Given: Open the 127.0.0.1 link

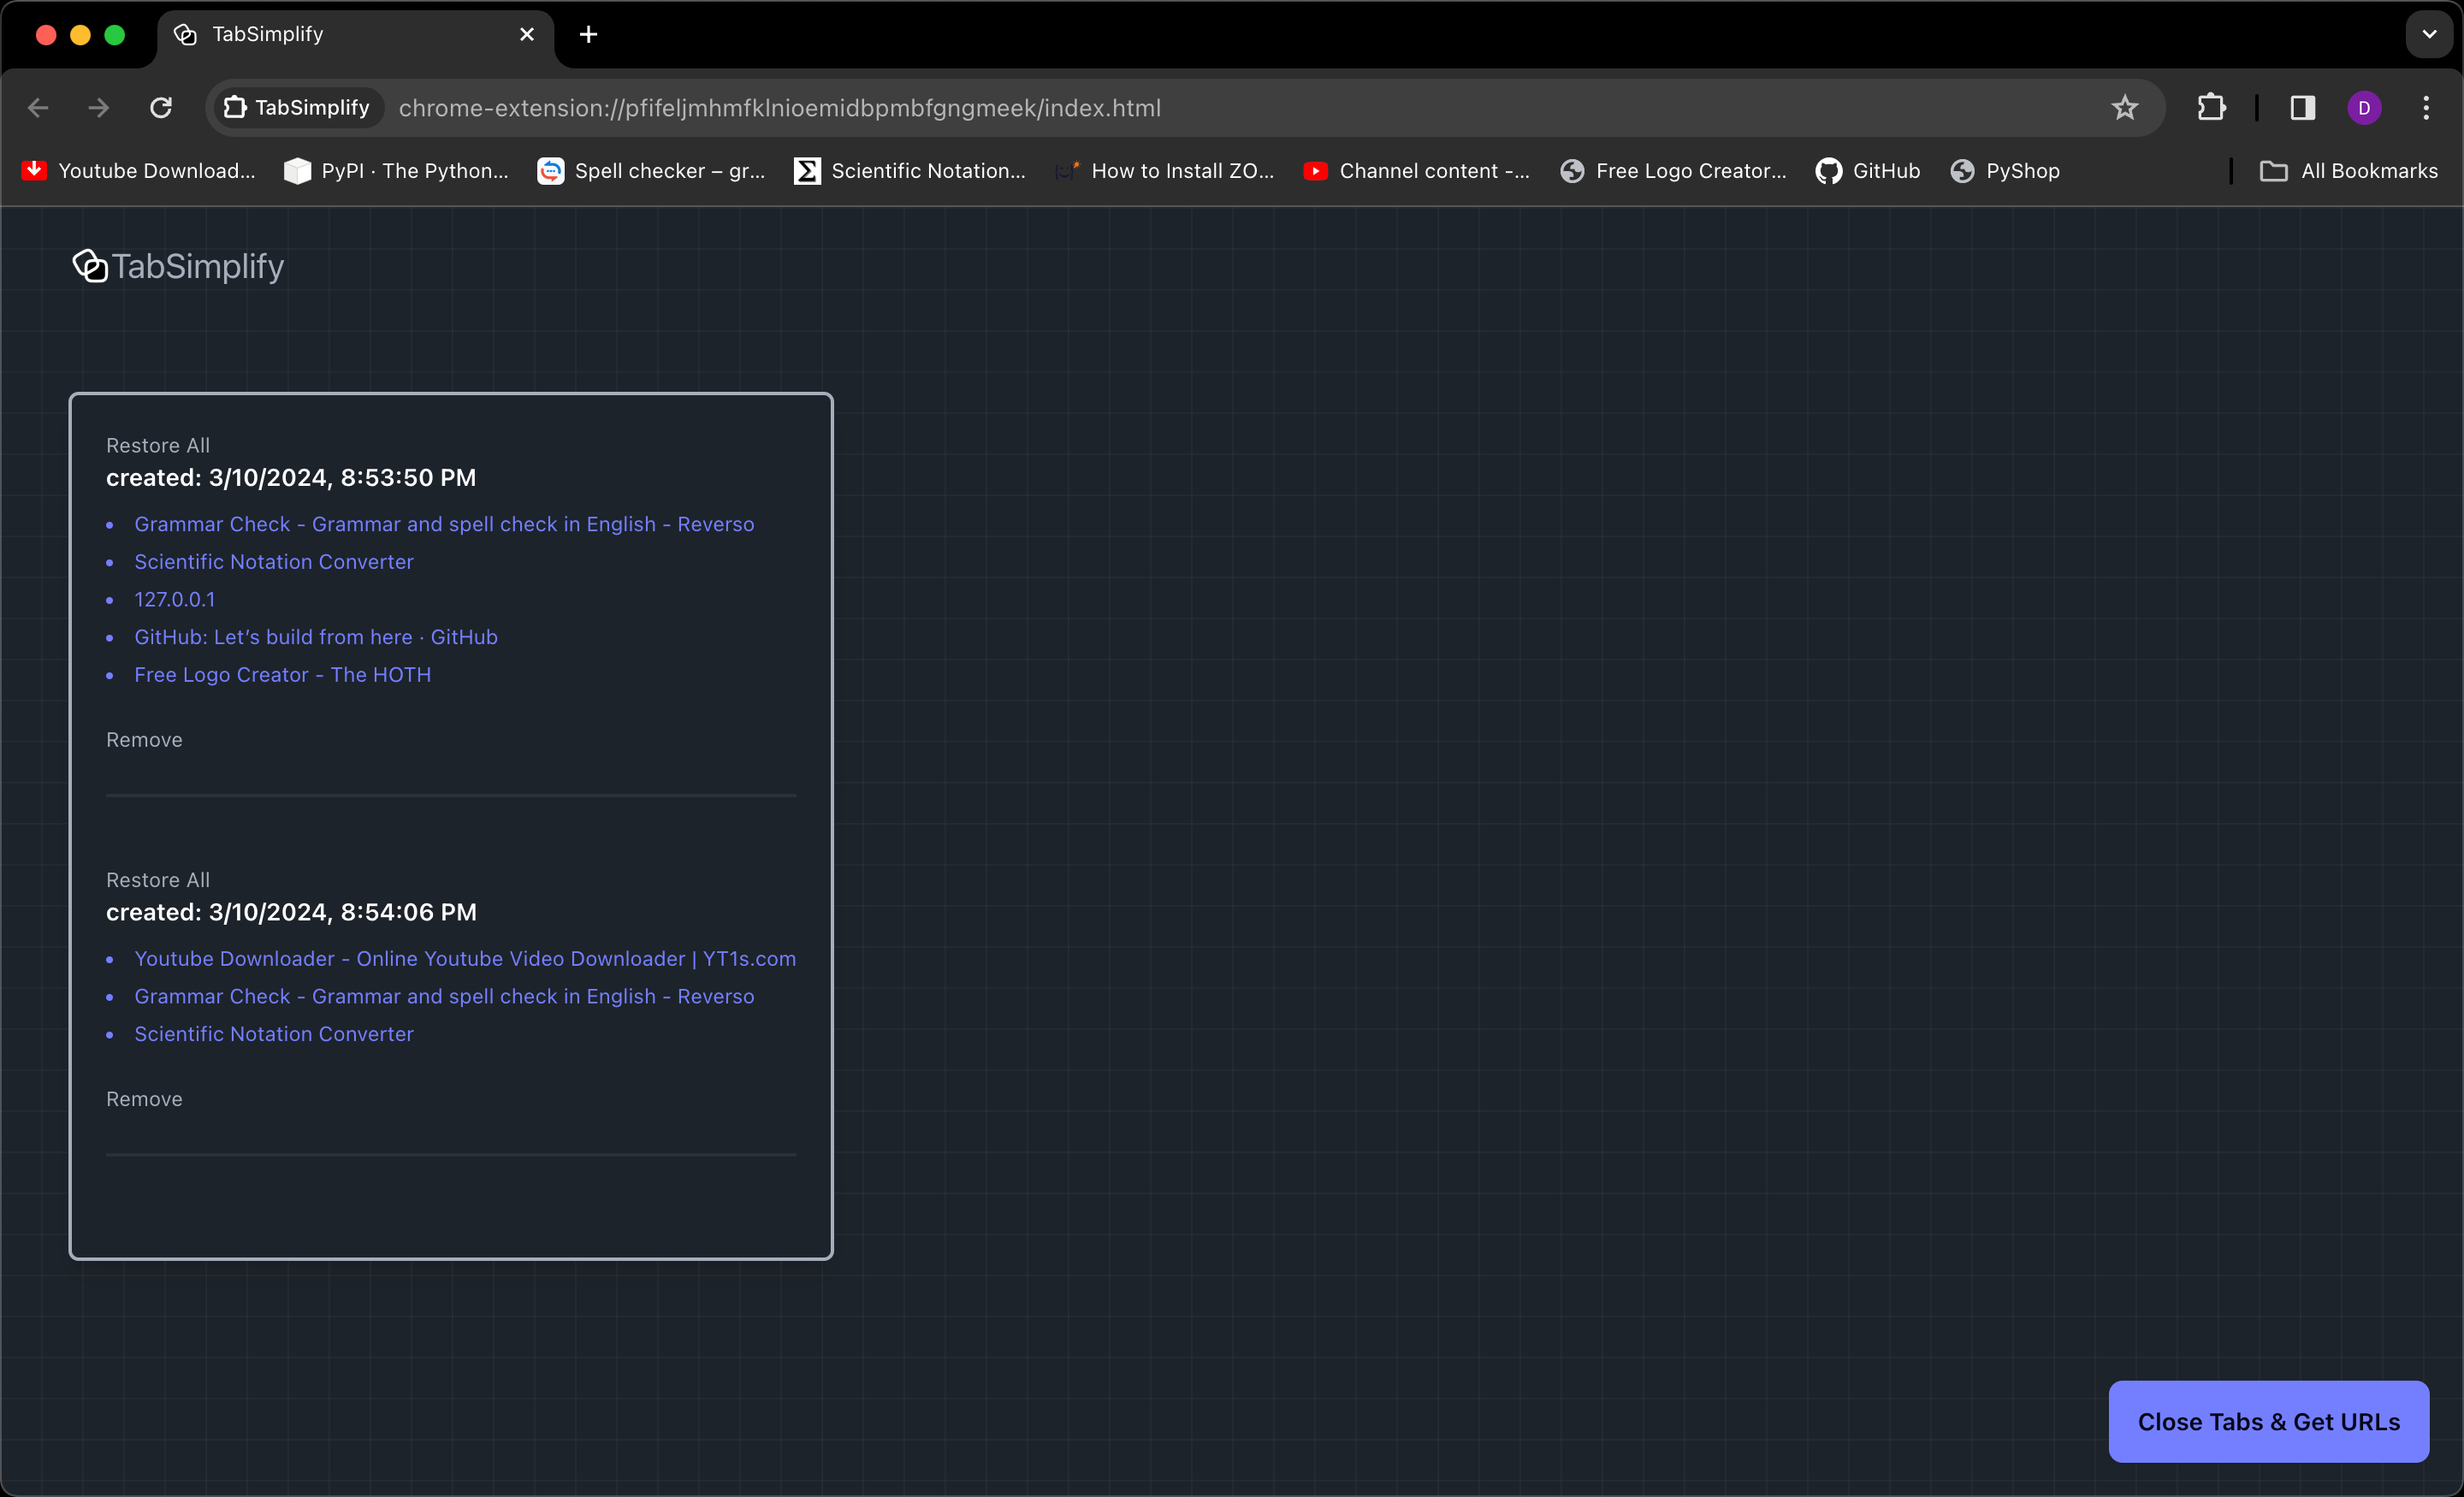Looking at the screenshot, I should 175,600.
